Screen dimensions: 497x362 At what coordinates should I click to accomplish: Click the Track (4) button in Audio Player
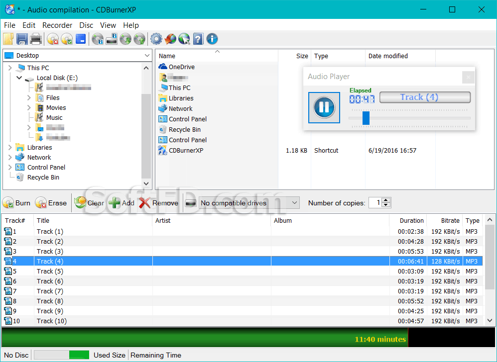(425, 97)
